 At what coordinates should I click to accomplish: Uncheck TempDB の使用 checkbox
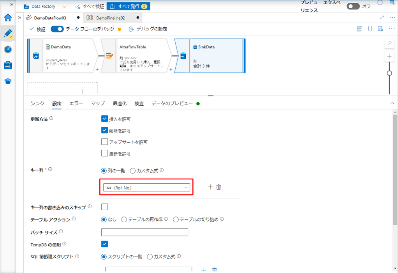tap(105, 244)
